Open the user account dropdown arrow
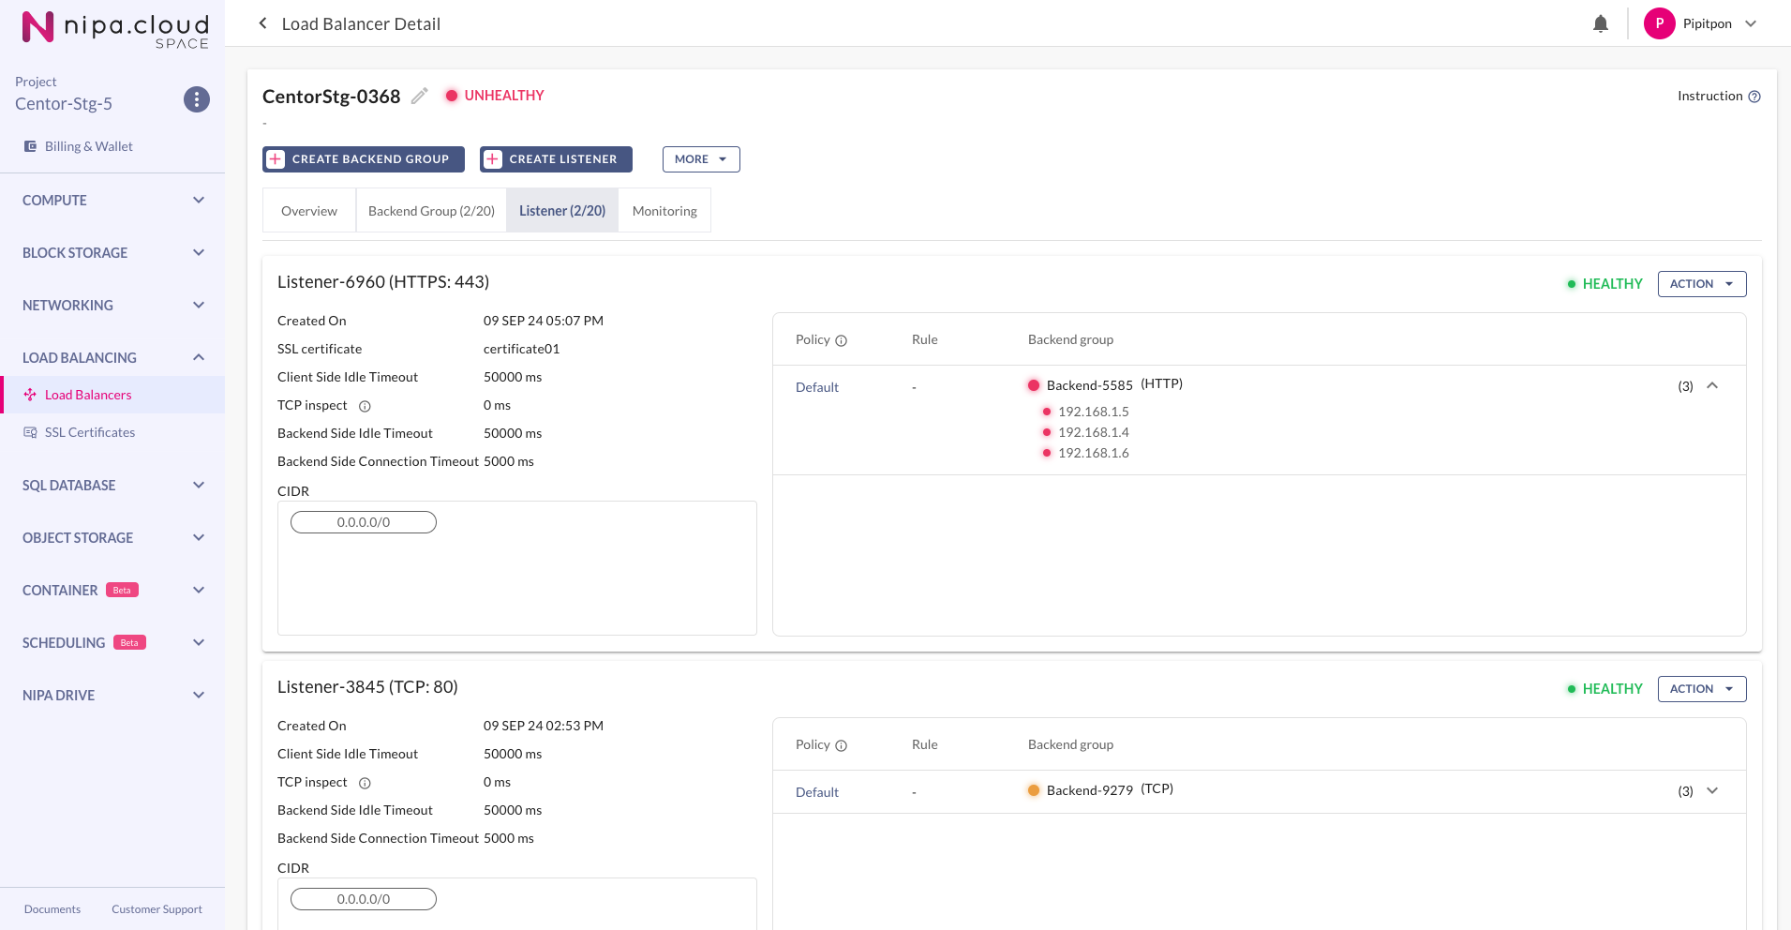This screenshot has height=930, width=1791. (1751, 23)
